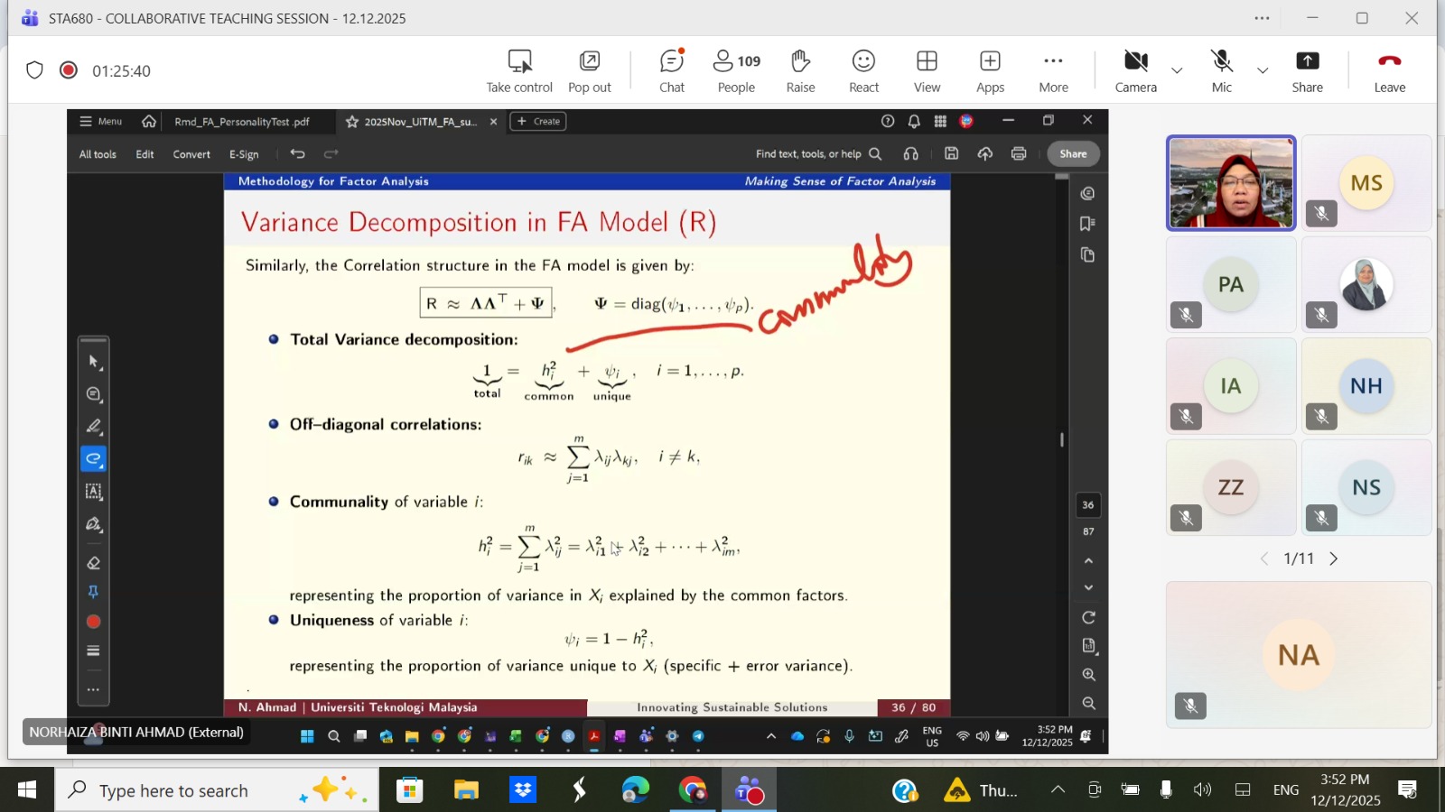Open the More actions menu
The image size is (1445, 812).
click(1053, 71)
